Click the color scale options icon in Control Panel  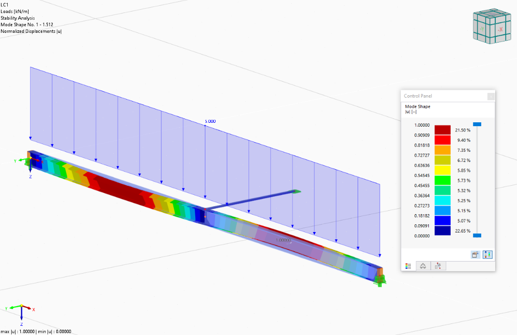tap(475, 254)
